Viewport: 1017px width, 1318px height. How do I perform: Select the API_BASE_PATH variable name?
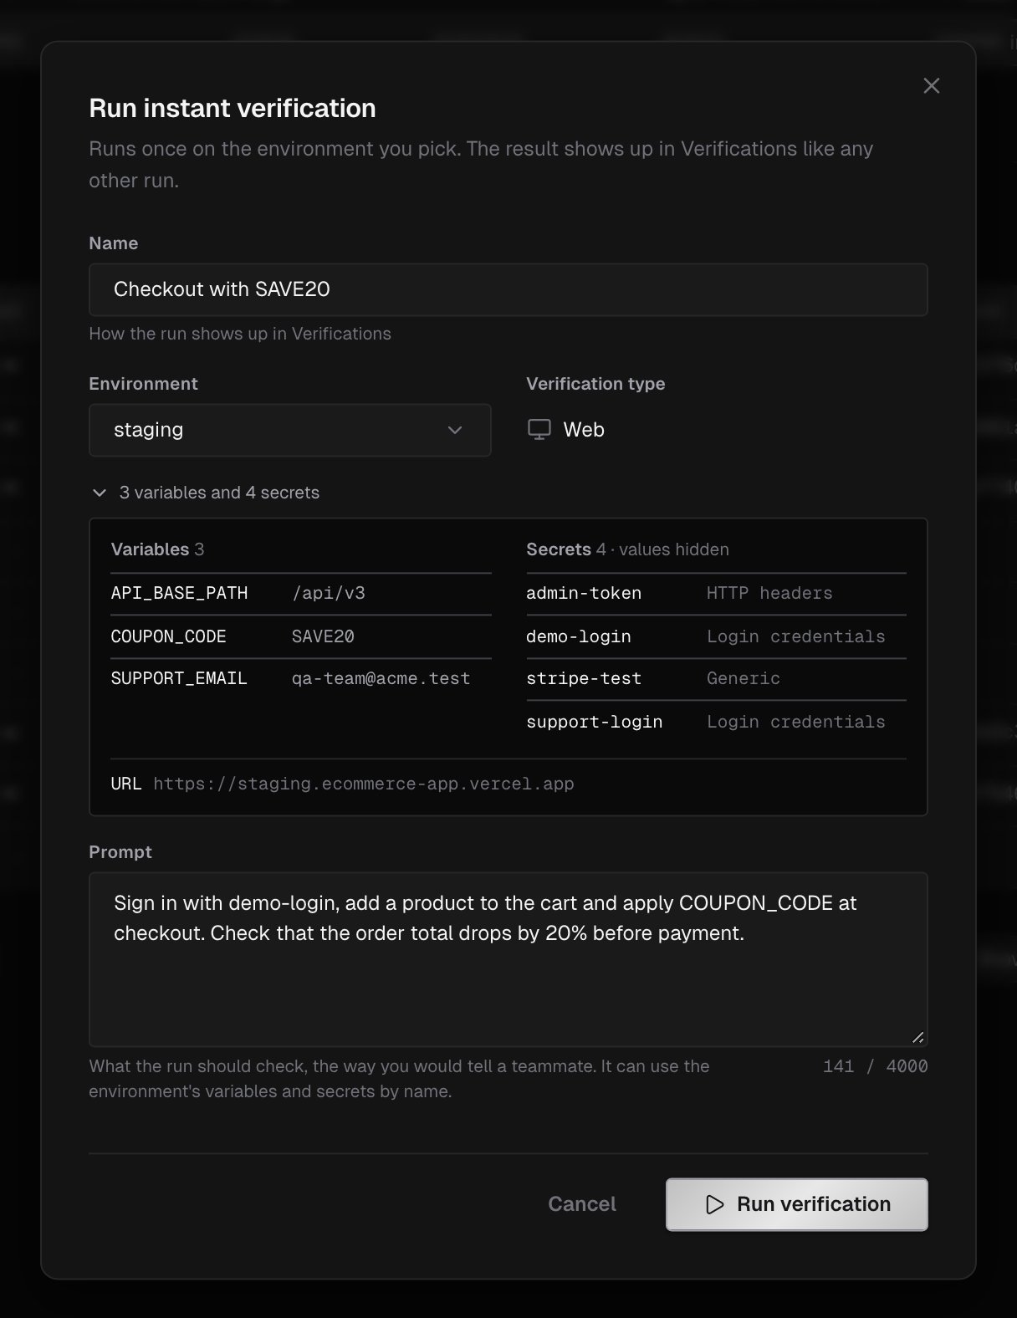(x=179, y=593)
